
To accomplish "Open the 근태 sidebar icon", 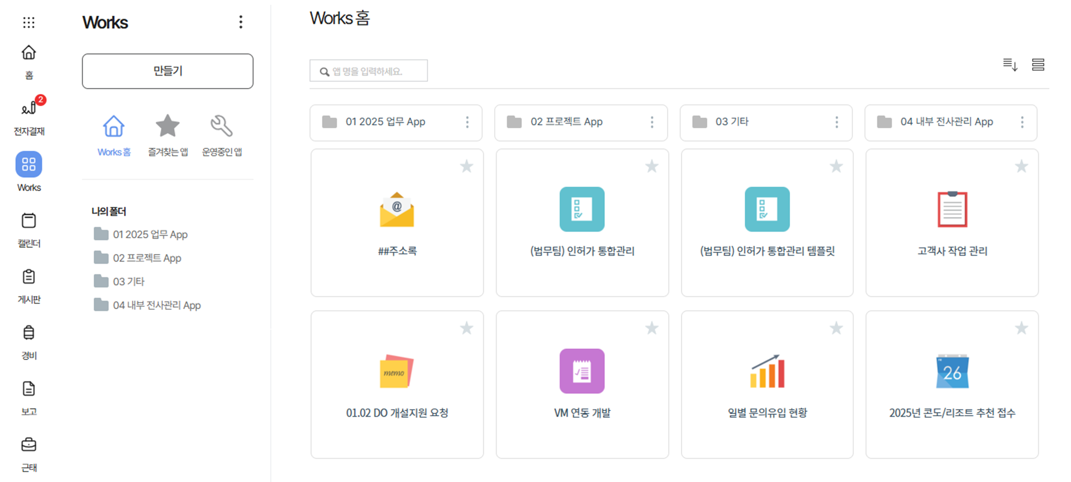I will [29, 453].
